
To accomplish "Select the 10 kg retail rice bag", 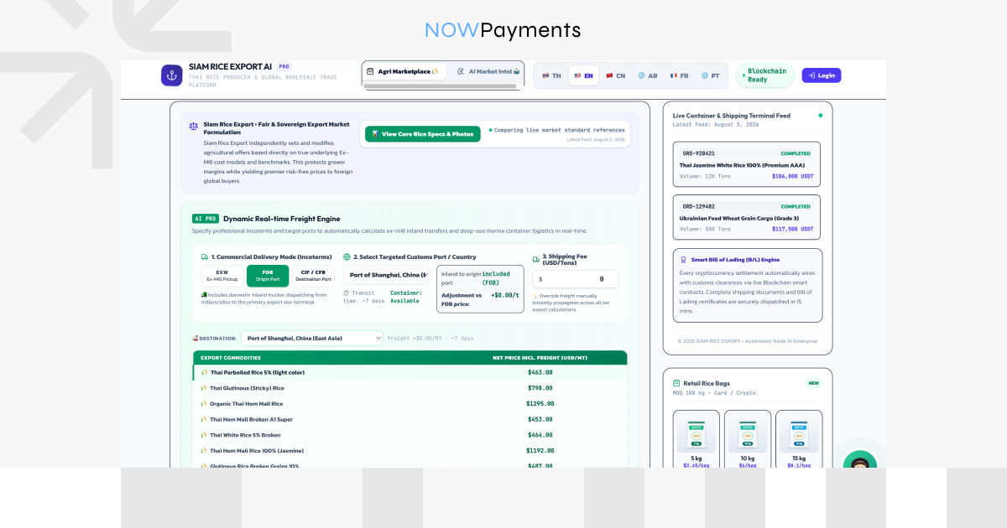I will pos(747,440).
